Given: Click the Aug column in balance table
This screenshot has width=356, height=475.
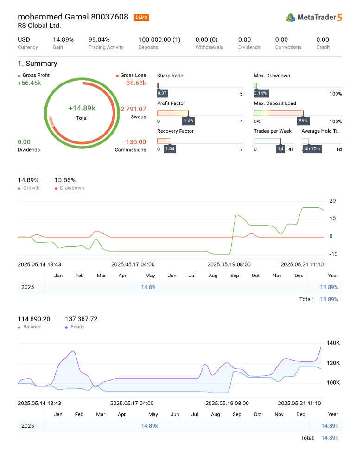Looking at the screenshot, I should coord(216,414).
